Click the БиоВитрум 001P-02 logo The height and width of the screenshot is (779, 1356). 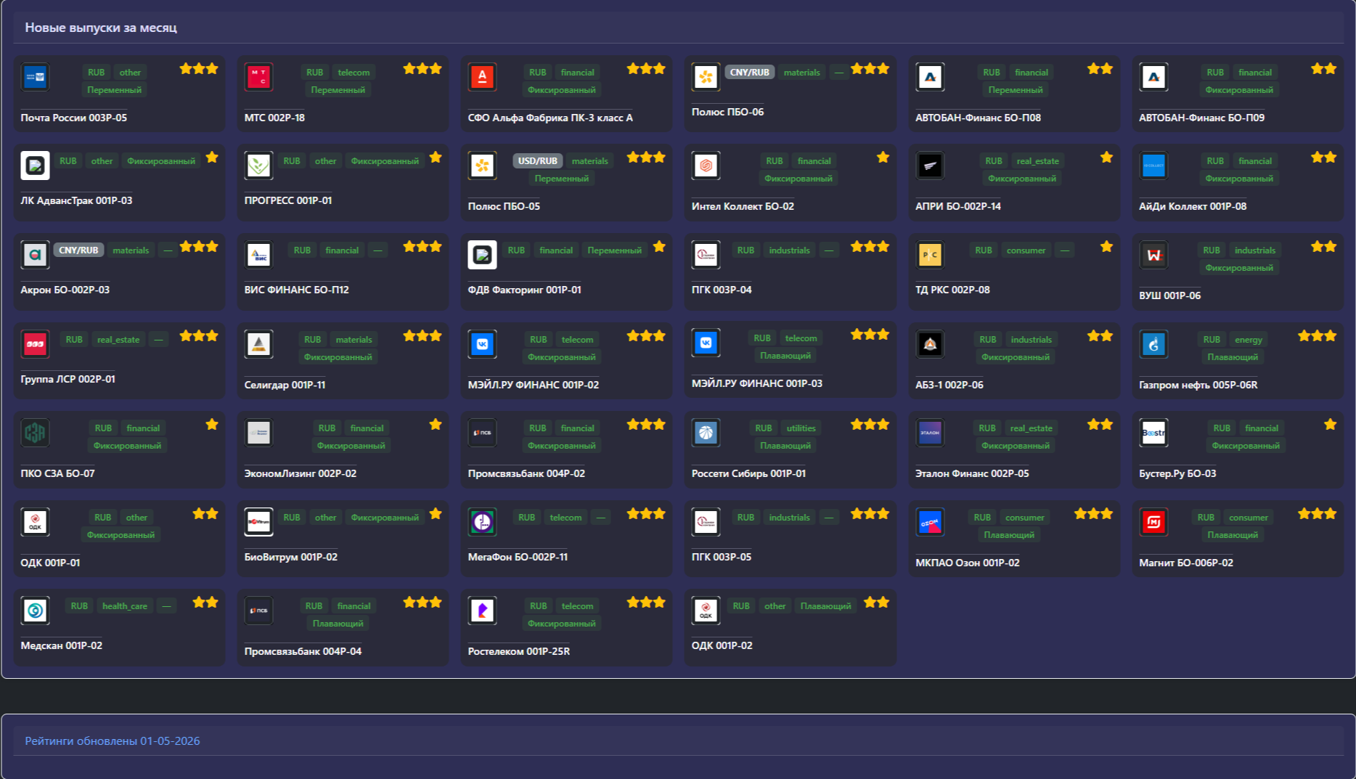pyautogui.click(x=258, y=522)
